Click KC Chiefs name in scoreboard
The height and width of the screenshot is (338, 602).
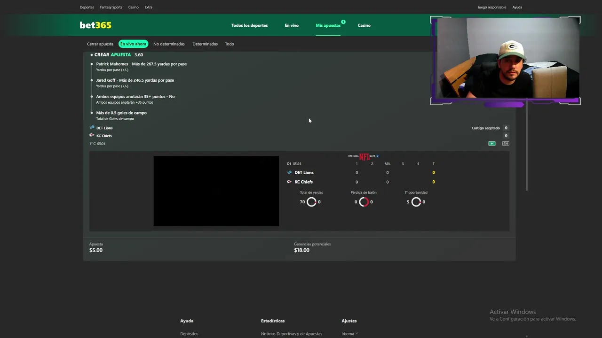[304, 182]
